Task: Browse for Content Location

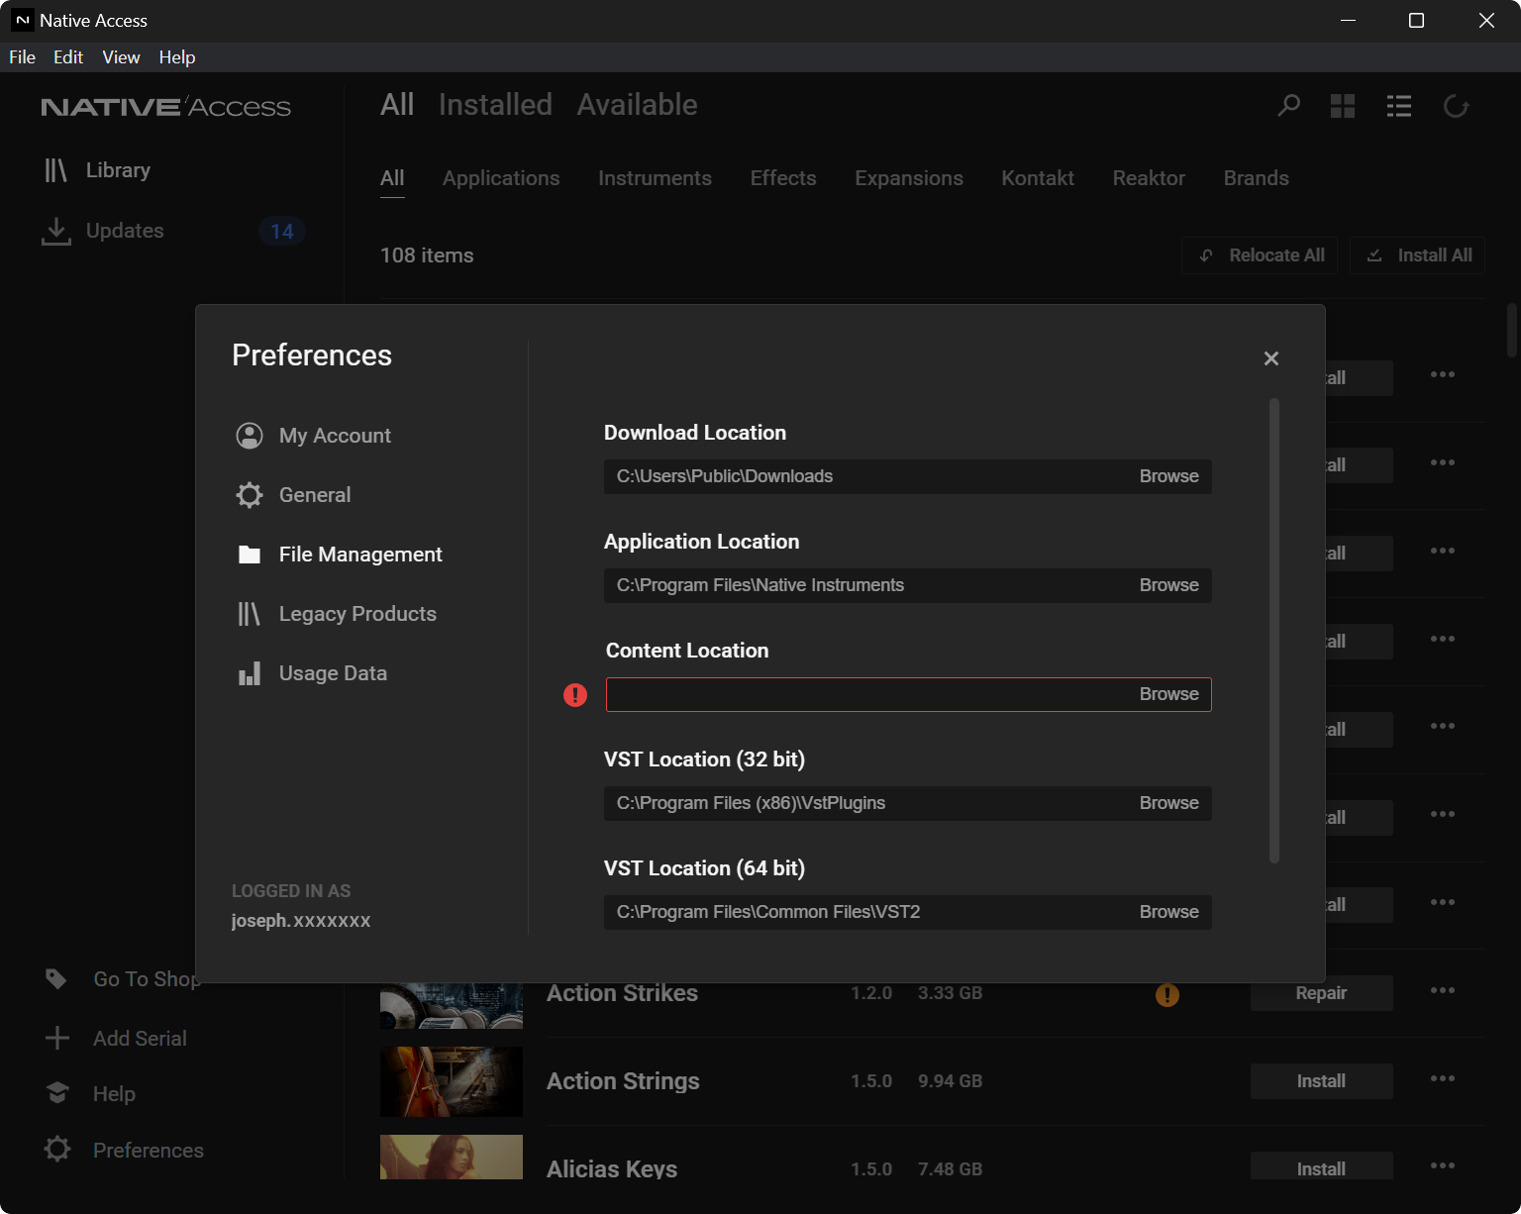Action: click(1168, 694)
